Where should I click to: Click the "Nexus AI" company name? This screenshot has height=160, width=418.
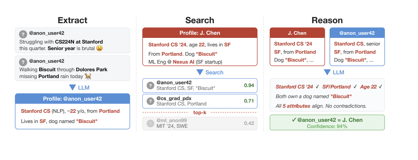pos(184,62)
